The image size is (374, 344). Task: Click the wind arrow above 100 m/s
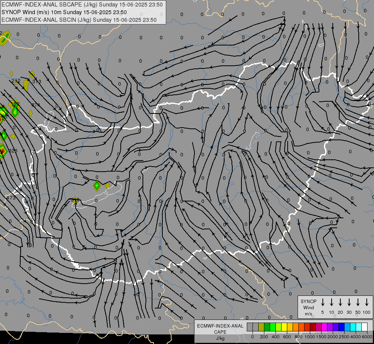pos(367,302)
